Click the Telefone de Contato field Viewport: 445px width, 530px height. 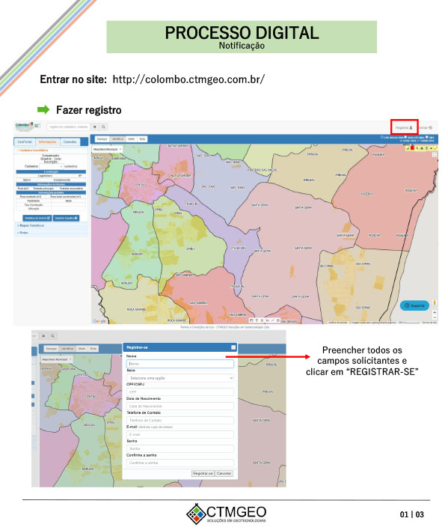pos(180,420)
